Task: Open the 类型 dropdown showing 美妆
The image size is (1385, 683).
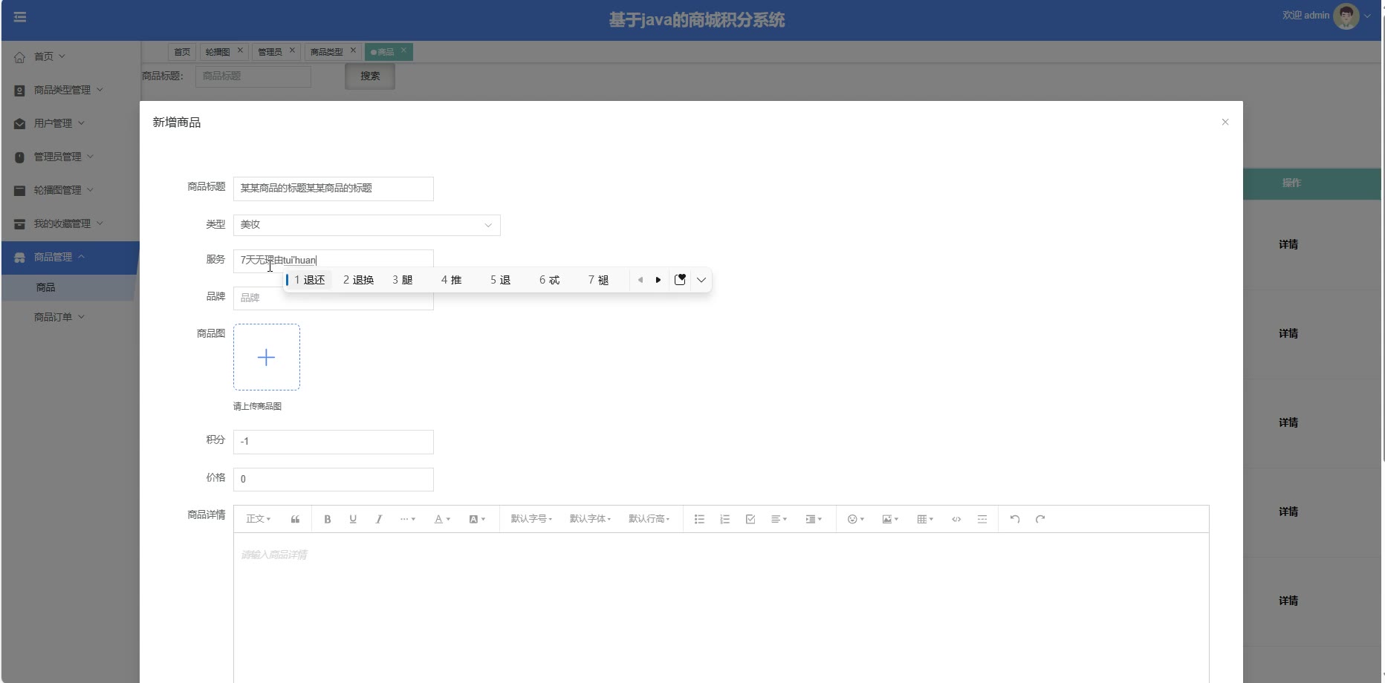Action: tap(367, 225)
